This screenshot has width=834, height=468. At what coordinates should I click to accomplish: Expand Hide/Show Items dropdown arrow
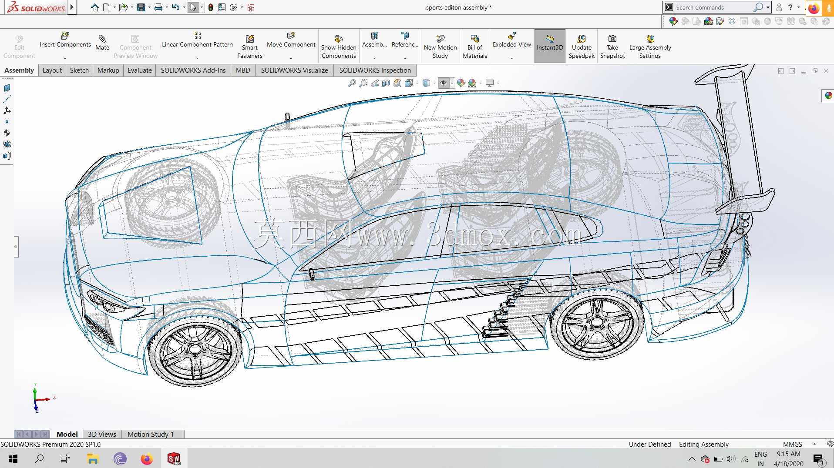tap(452, 83)
